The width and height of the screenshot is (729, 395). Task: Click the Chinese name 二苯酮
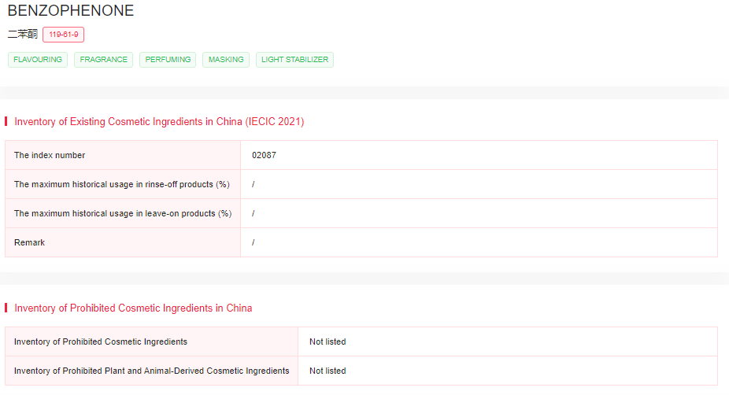pyautogui.click(x=22, y=35)
